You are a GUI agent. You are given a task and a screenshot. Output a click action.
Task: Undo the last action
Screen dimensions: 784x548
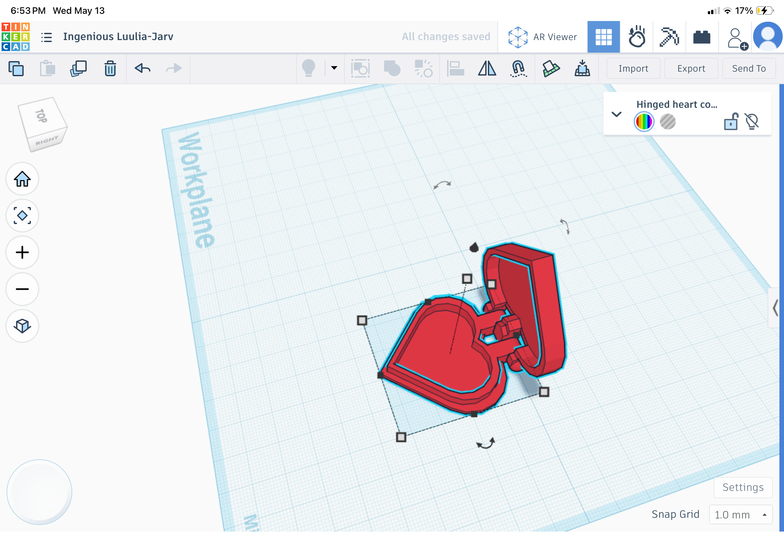pos(142,68)
